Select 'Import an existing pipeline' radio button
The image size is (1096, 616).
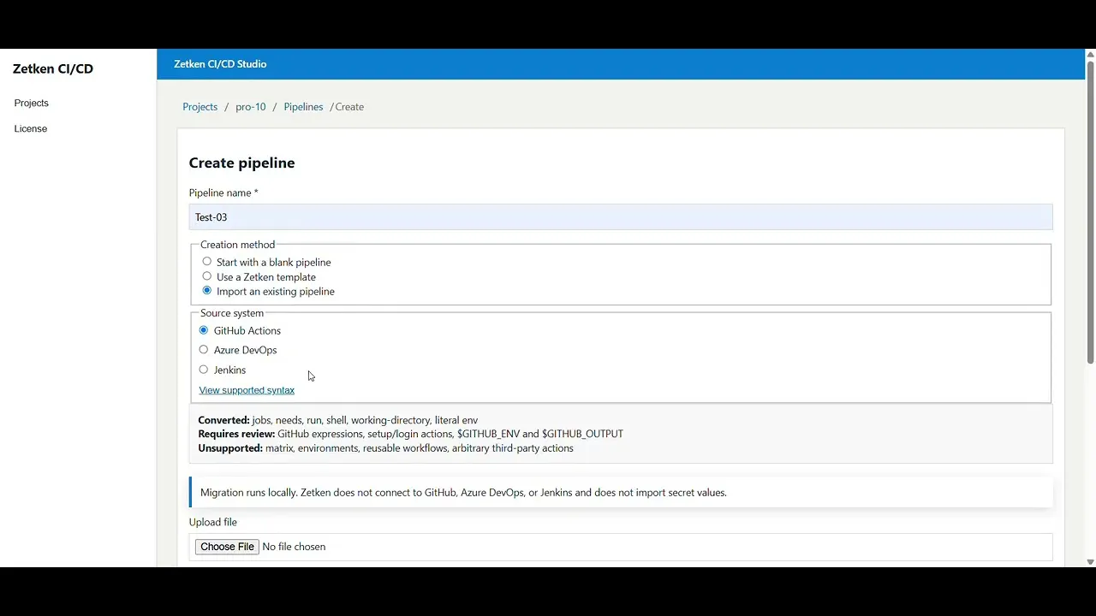pos(206,291)
